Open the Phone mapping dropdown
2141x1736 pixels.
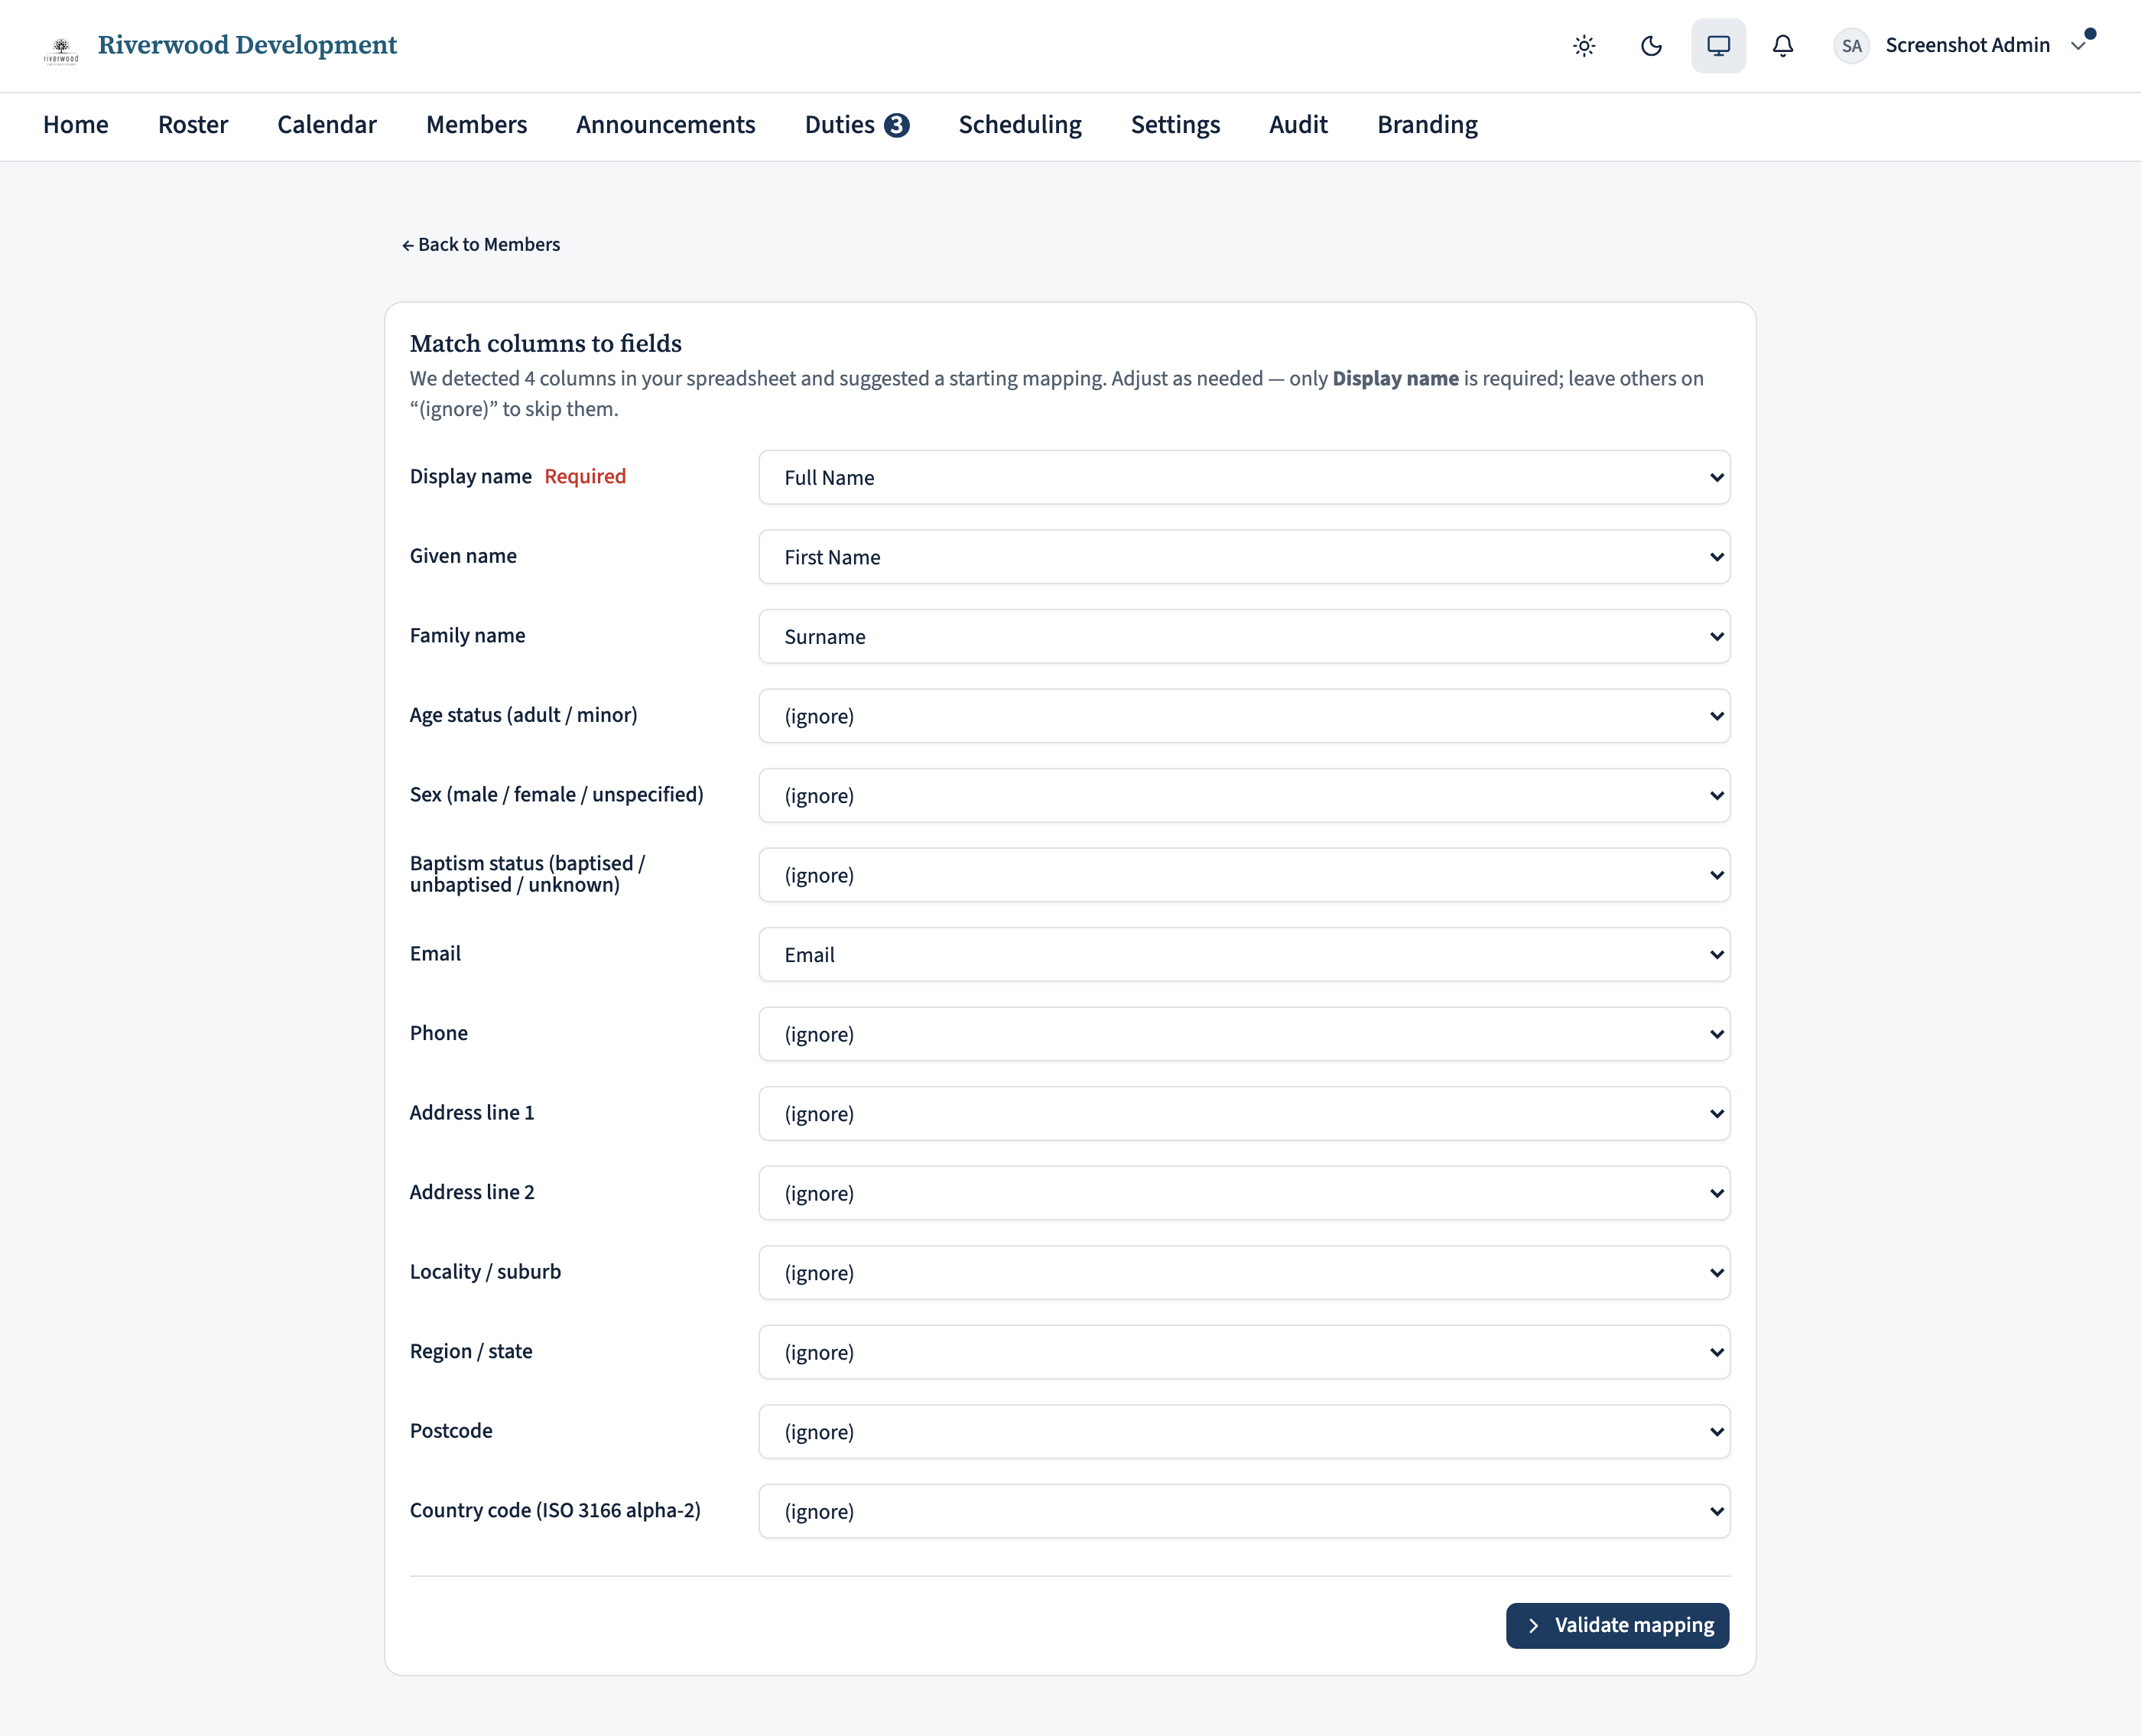coord(1244,1034)
